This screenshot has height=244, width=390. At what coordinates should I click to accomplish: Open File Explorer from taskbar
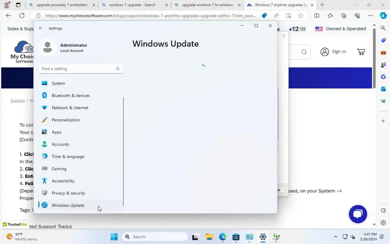[x=209, y=237]
